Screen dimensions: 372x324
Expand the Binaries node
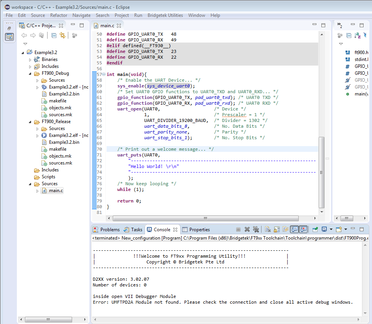30,60
